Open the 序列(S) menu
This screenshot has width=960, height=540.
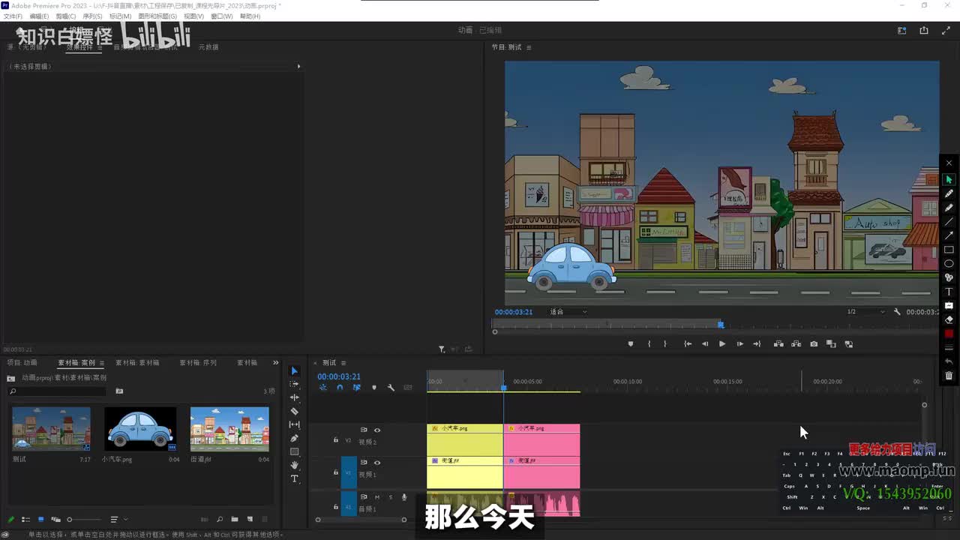tap(92, 16)
